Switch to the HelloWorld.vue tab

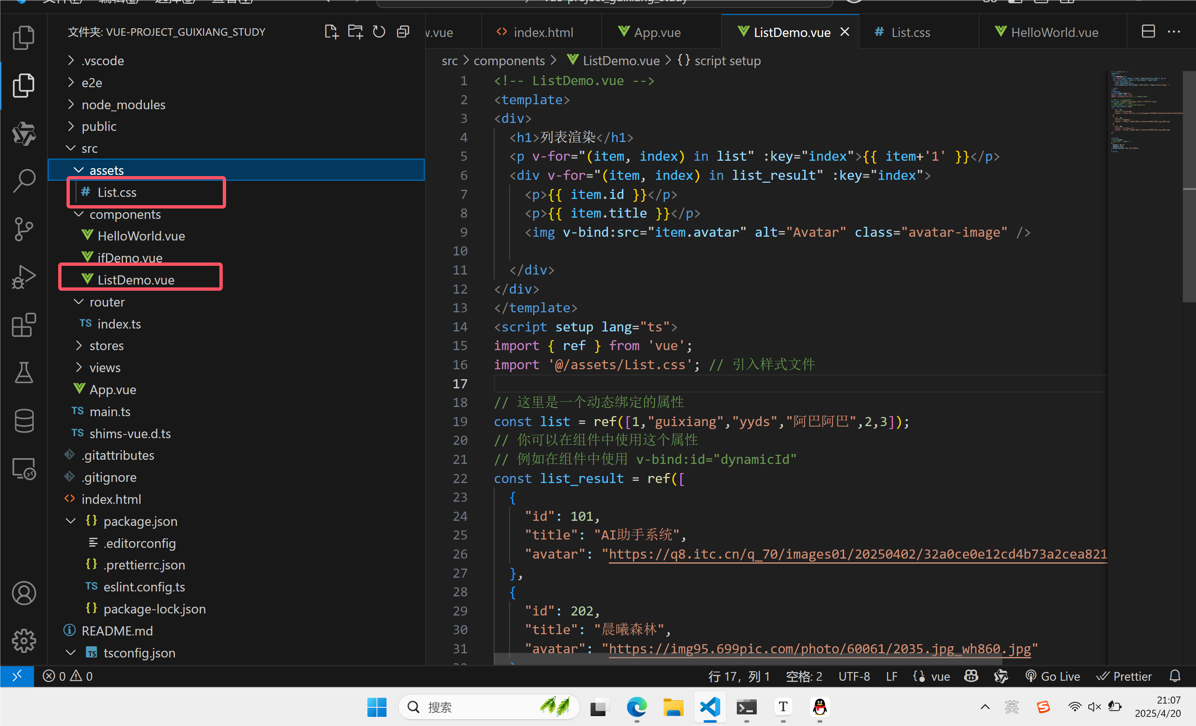1054,32
